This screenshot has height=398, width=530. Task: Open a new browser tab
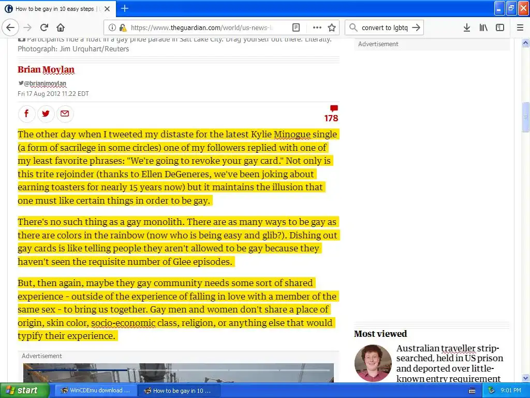click(125, 8)
